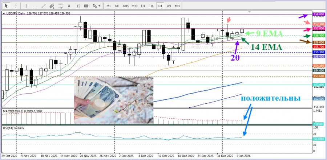The image size is (327, 160).
Task: Switch chart to M30 timeframe
Action: (x=134, y=6)
